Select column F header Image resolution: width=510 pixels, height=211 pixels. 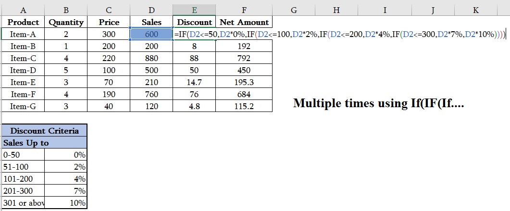pyautogui.click(x=244, y=10)
